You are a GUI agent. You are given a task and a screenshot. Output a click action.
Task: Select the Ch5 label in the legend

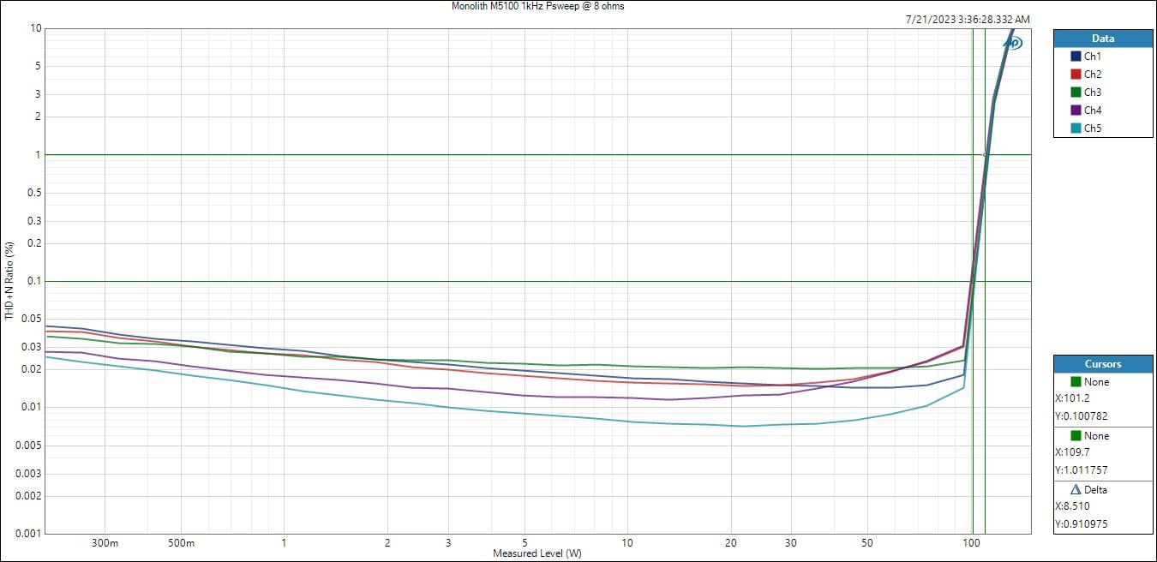pos(1093,129)
